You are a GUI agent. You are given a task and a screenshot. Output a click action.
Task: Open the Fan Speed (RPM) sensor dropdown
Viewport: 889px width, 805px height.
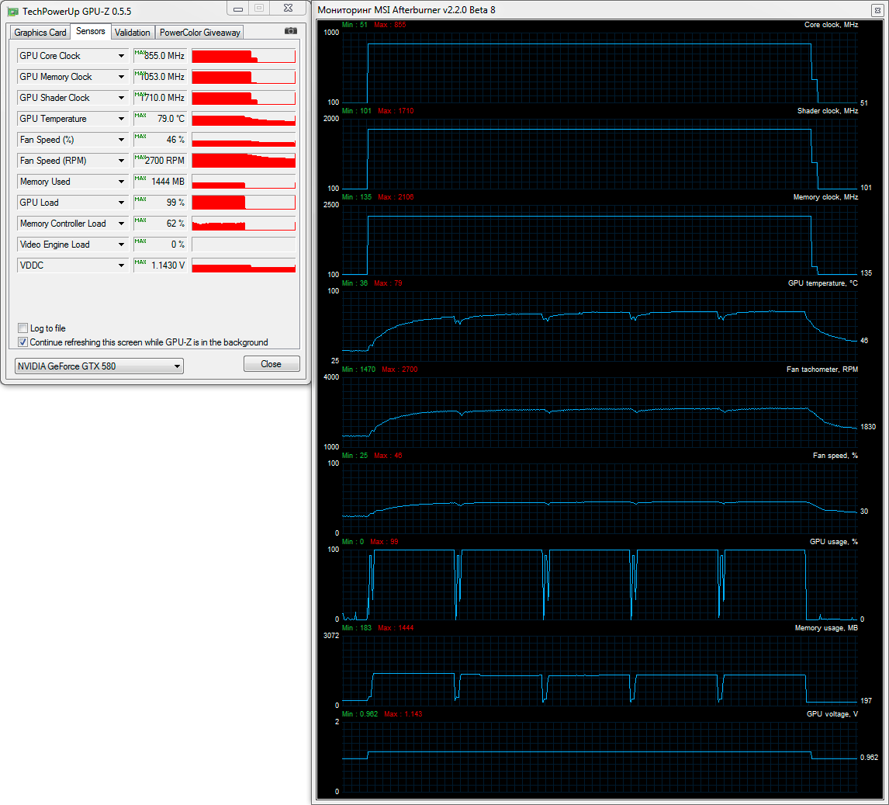click(x=121, y=161)
